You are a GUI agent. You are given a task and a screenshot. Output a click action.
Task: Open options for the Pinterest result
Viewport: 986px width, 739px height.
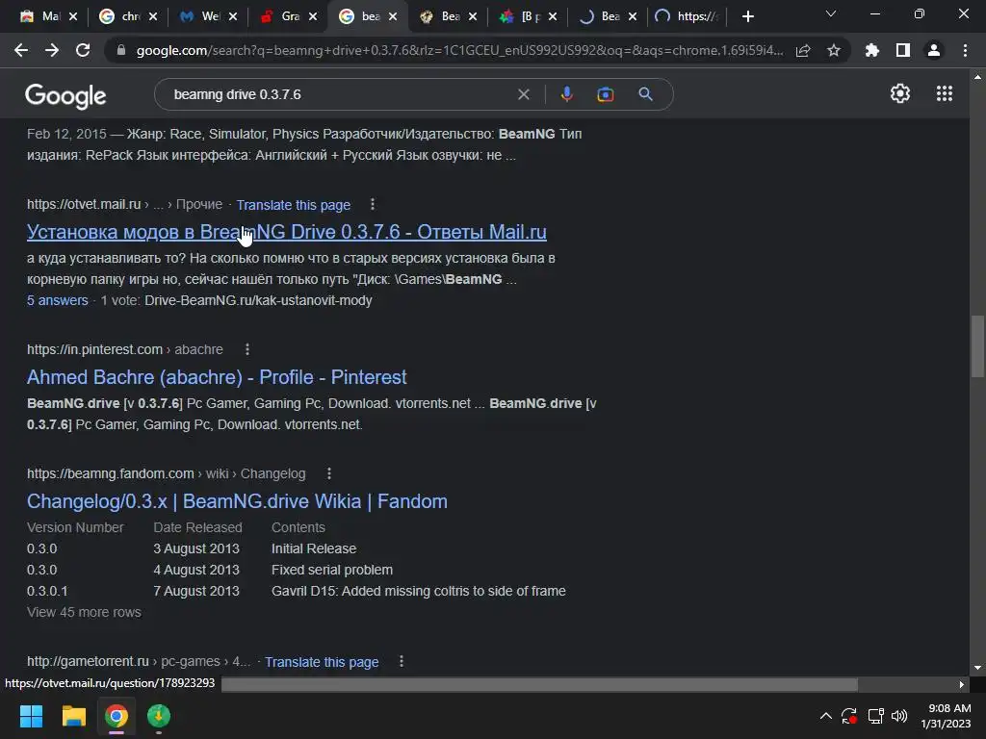click(x=247, y=348)
